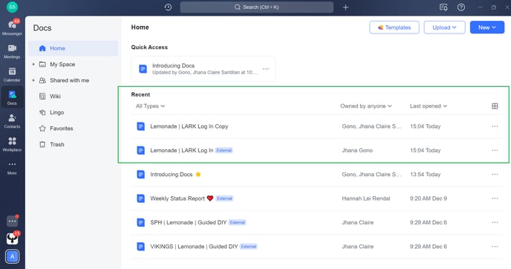Open Favorites in navigation

tap(61, 129)
